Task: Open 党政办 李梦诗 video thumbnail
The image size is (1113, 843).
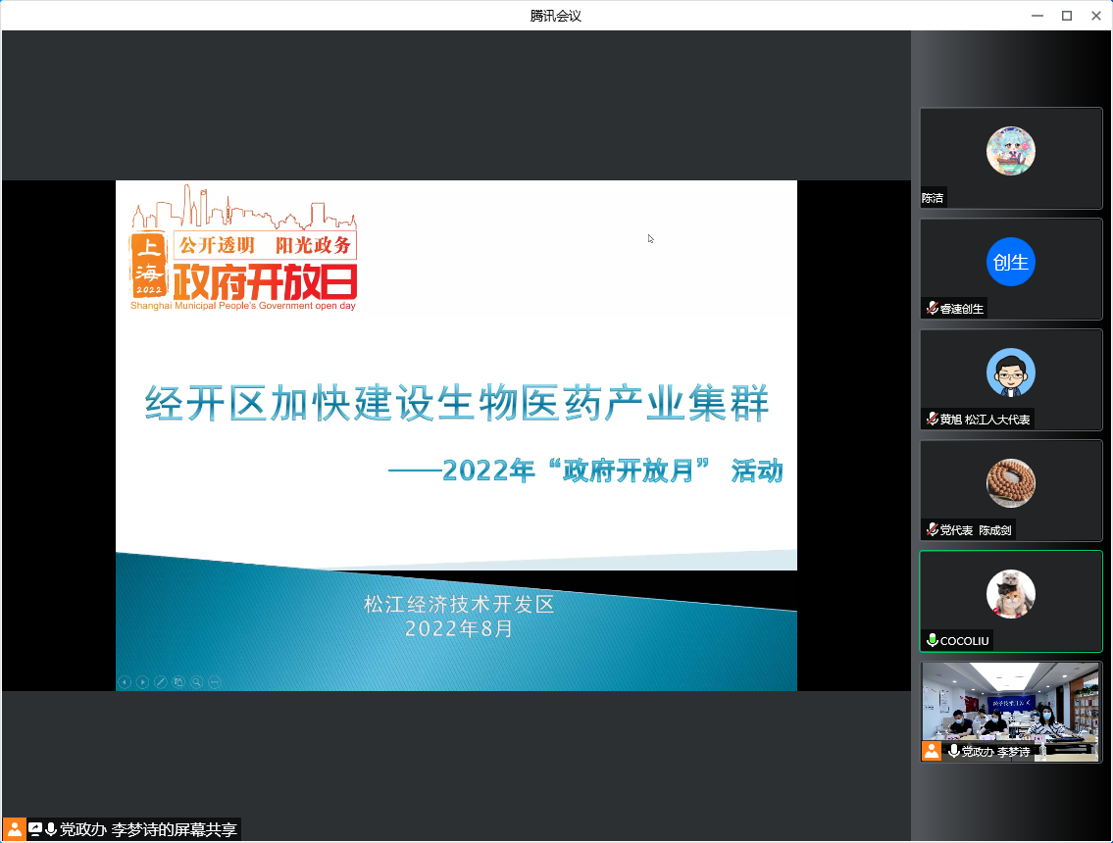Action: 1010,706
